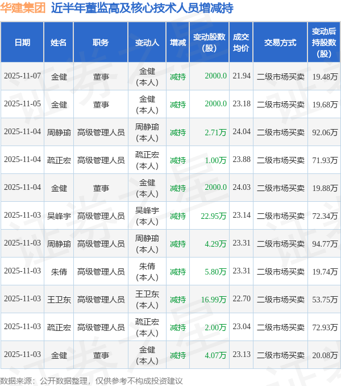Select the 变动股数(股) column header
Viewport: 341px width, 386px height.
(x=209, y=42)
